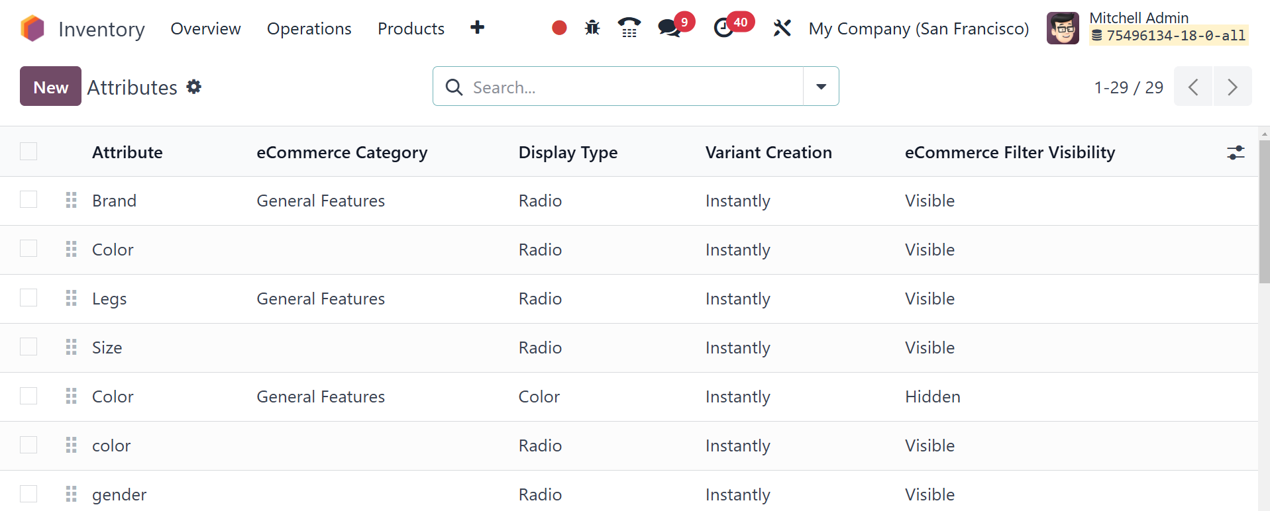Screen dimensions: 1270x511
Task: Check the Brand row checkbox
Action: [28, 199]
